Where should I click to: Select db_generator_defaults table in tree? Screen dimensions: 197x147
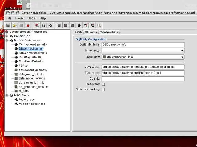point(34,87)
